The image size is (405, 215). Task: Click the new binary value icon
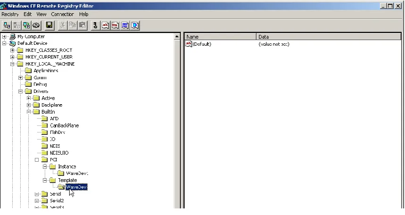coord(125,25)
